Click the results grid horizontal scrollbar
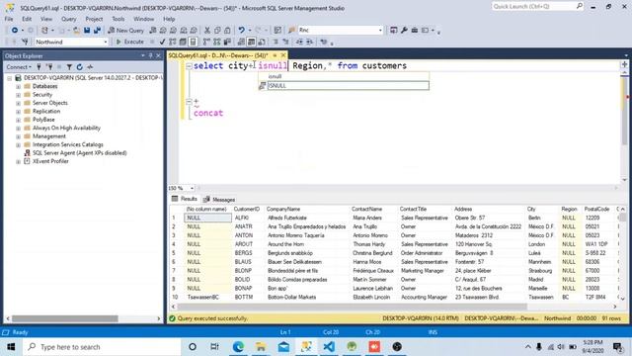Viewport: 632px width, 356px height. tap(352, 307)
